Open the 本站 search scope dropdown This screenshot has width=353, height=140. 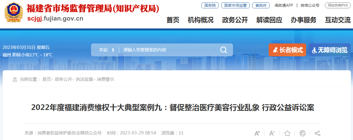(x=107, y=50)
